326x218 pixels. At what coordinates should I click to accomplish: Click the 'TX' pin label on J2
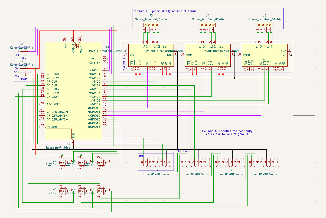click(17, 55)
